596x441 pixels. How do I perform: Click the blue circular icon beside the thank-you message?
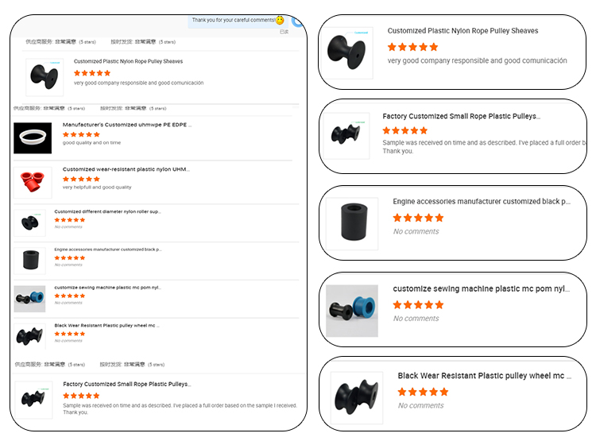coord(298,21)
